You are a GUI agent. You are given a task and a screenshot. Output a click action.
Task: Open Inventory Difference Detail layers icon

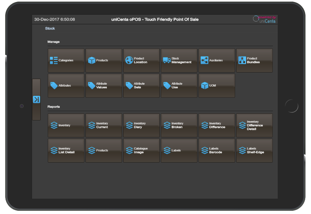243,125
